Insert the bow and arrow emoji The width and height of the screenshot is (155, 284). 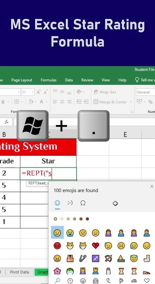coord(108,258)
